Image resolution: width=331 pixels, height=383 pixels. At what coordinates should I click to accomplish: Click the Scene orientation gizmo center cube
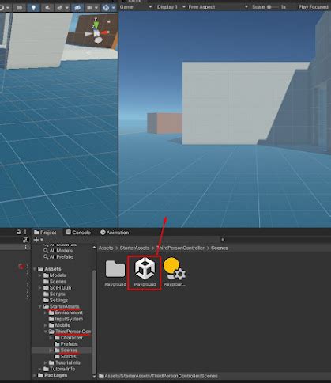click(96, 33)
